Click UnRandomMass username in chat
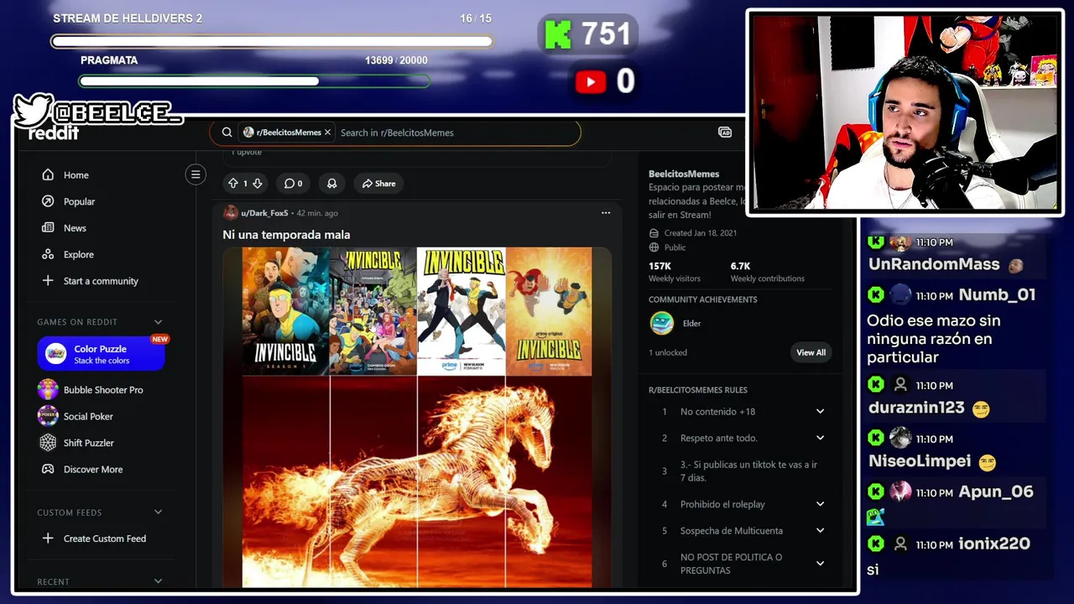Image resolution: width=1074 pixels, height=604 pixels. click(934, 264)
